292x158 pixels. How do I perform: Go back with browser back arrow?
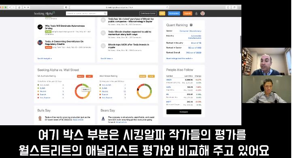point(10,7)
